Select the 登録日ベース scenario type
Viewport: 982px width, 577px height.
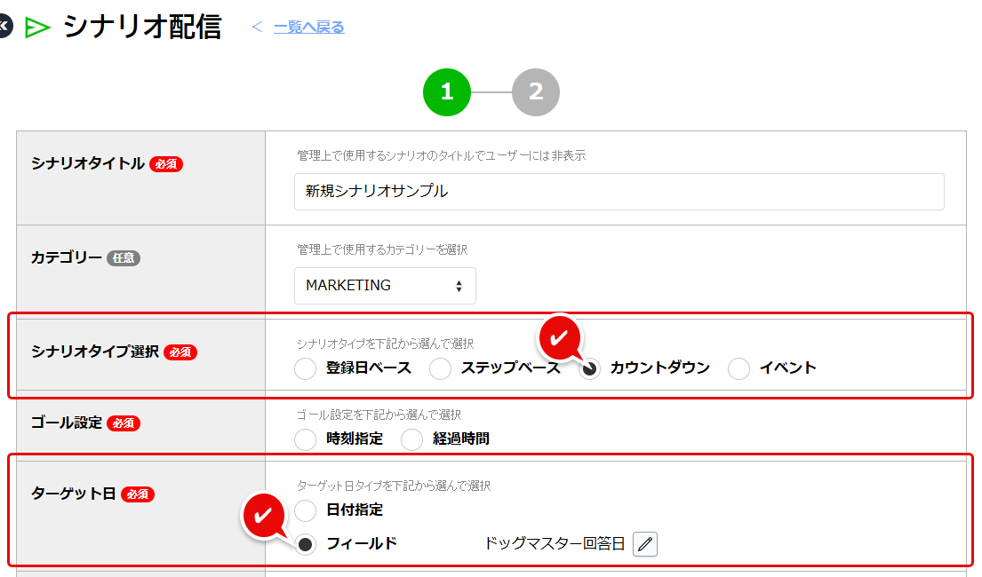pyautogui.click(x=306, y=368)
